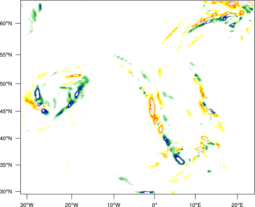Viewport: 255px width, 207px height.
Task: Click the 20°E longitude label
Action: tap(237, 205)
